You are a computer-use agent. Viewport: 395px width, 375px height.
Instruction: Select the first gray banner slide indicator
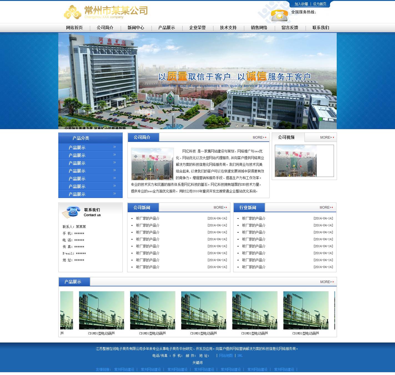(314, 119)
